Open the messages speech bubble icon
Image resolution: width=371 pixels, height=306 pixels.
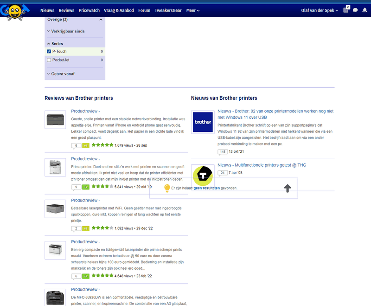(355, 10)
